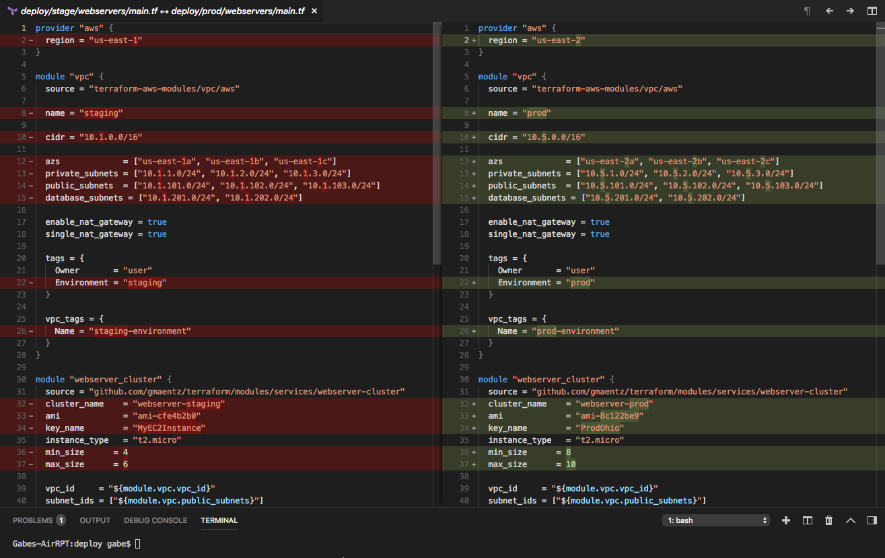Move panel to the right side
Screen dimensions: 885x558
point(872,520)
